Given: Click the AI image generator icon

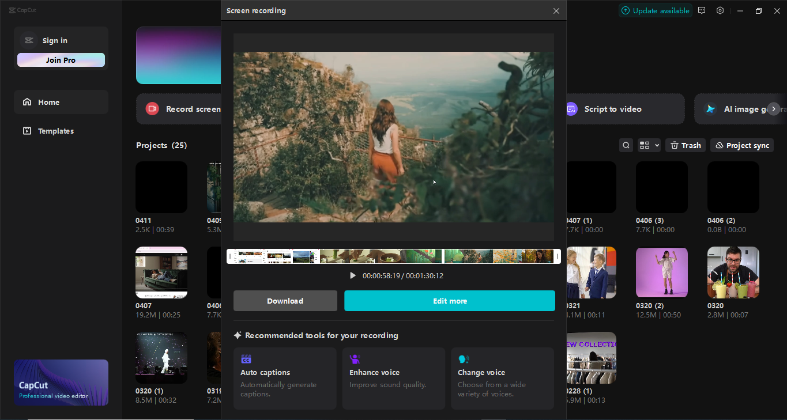Looking at the screenshot, I should click(710, 108).
